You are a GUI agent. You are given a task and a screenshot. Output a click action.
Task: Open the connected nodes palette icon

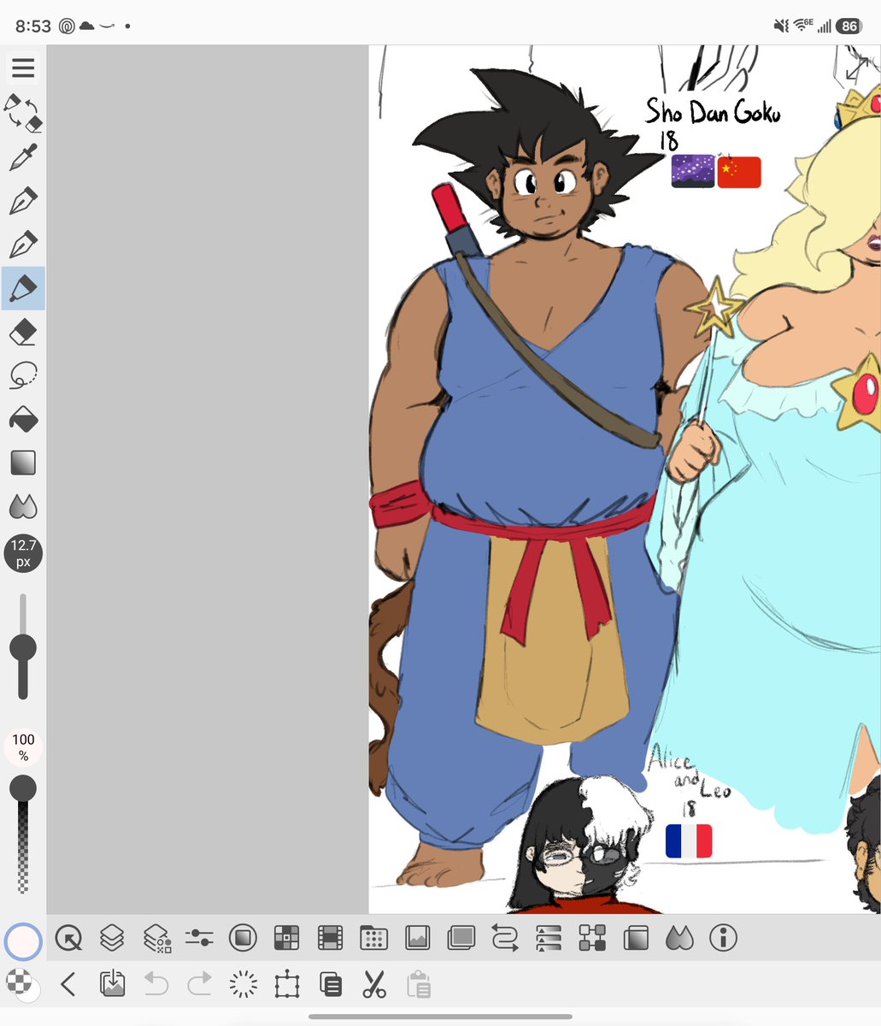pos(592,939)
